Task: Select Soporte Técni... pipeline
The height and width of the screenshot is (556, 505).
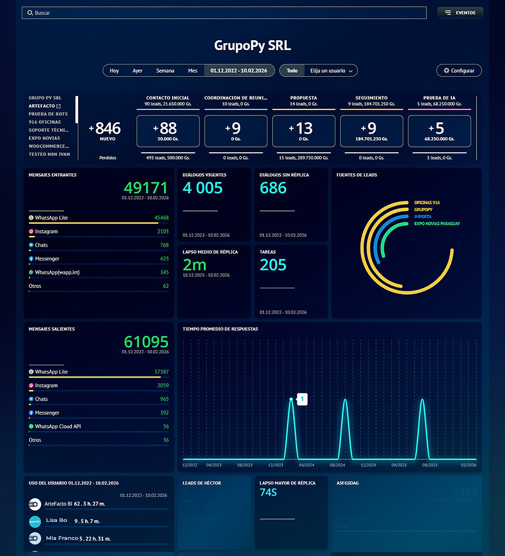Action: tap(49, 130)
